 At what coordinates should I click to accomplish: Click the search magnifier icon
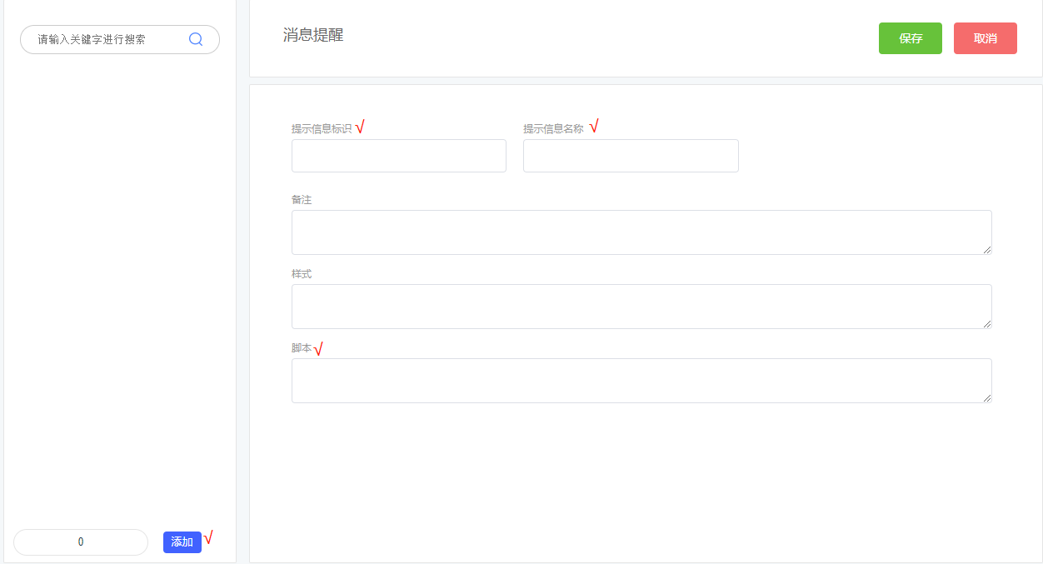196,39
